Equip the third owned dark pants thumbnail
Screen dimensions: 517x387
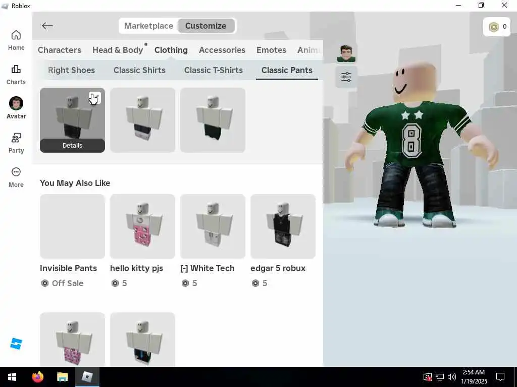213,120
